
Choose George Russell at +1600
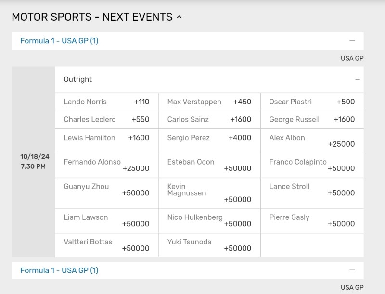click(312, 120)
